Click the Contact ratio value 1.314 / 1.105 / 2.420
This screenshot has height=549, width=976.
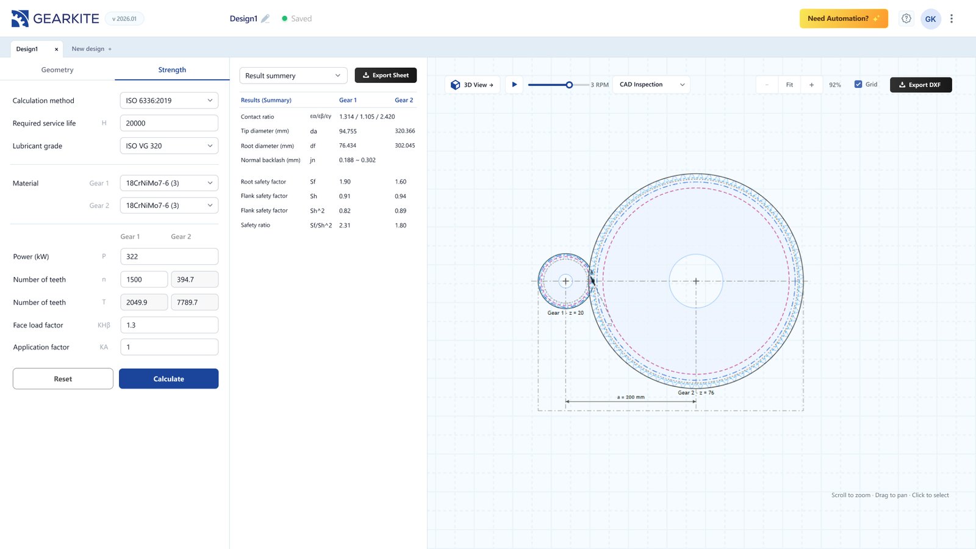pyautogui.click(x=367, y=117)
